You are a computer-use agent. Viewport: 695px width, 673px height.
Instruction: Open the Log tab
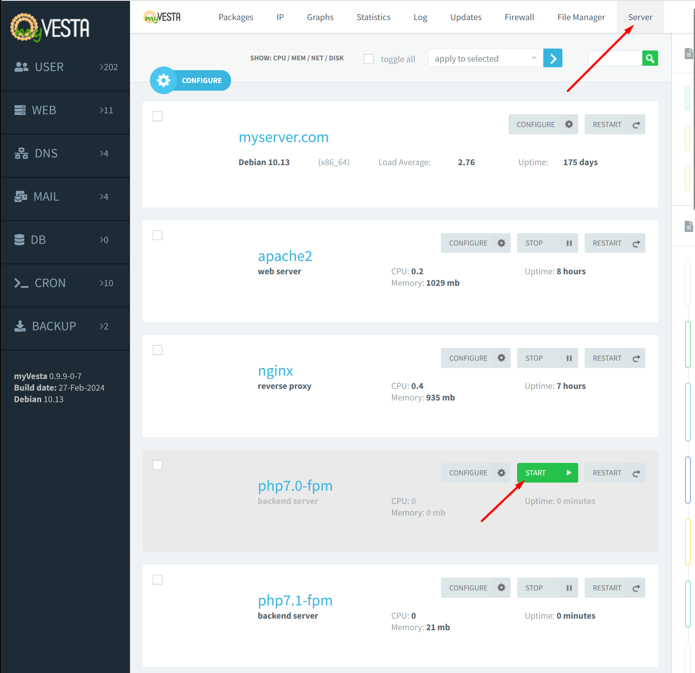[x=420, y=17]
